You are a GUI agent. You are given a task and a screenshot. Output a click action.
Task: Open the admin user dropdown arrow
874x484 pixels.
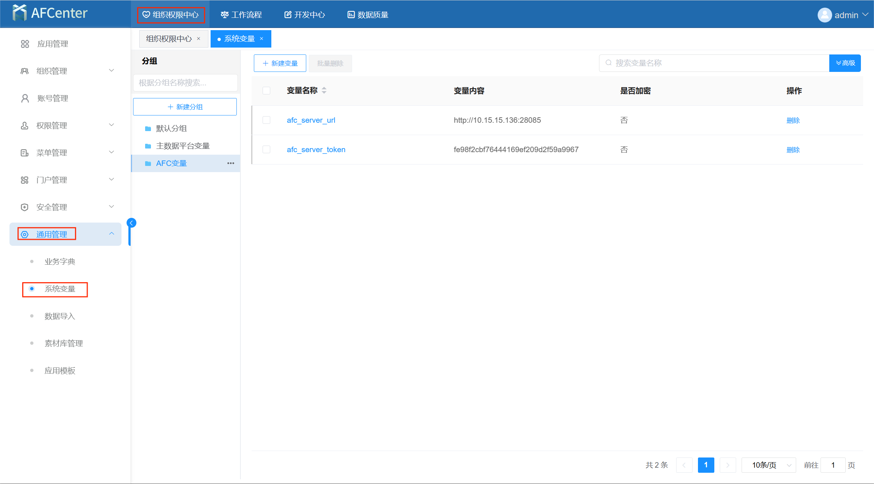point(865,15)
